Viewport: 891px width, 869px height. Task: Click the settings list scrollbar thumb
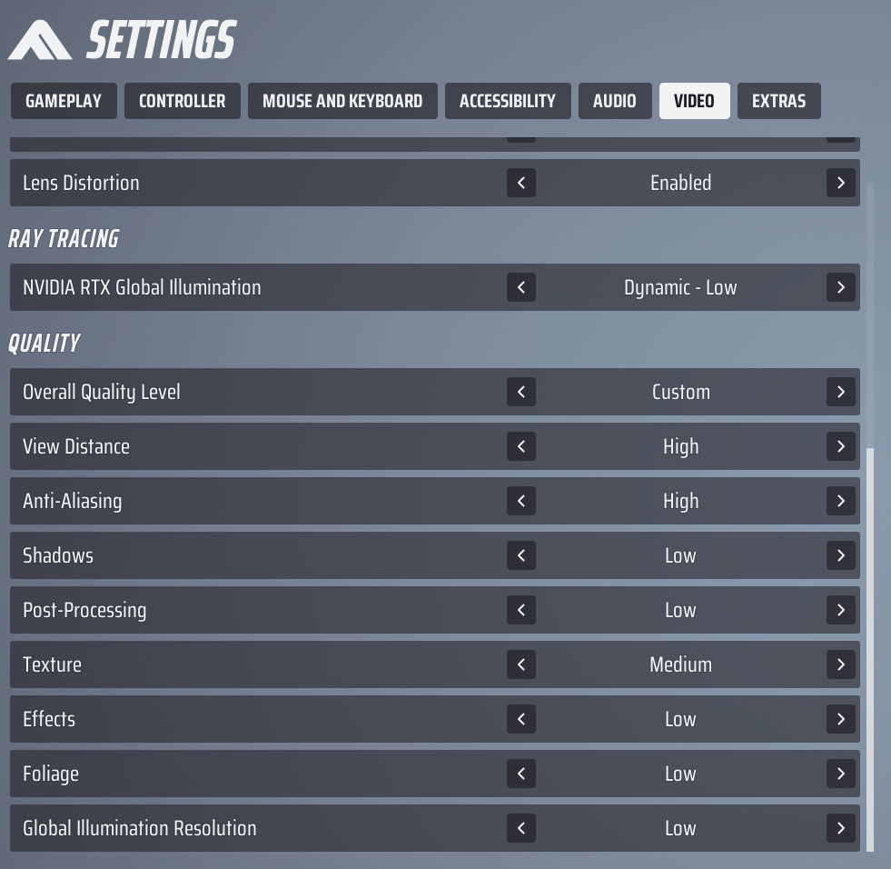pyautogui.click(x=870, y=649)
